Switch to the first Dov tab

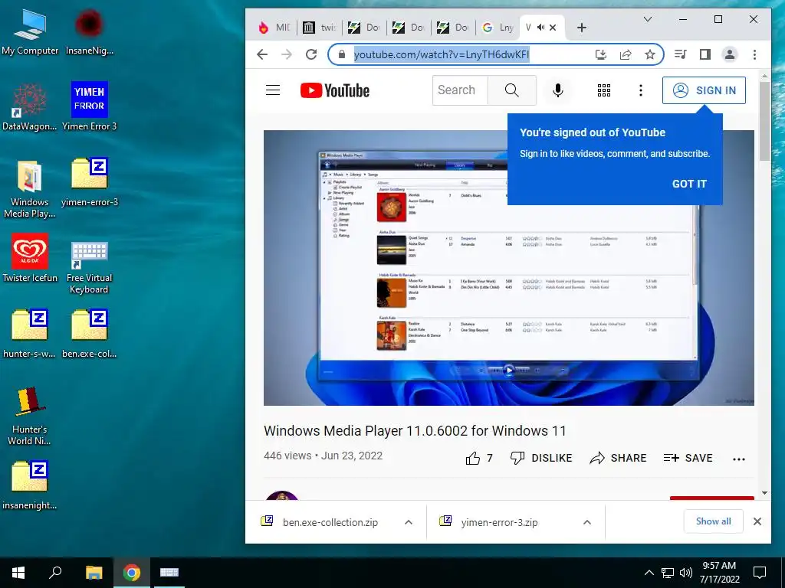364,28
